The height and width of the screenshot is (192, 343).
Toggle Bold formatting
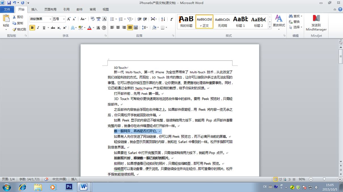pyautogui.click(x=32, y=28)
